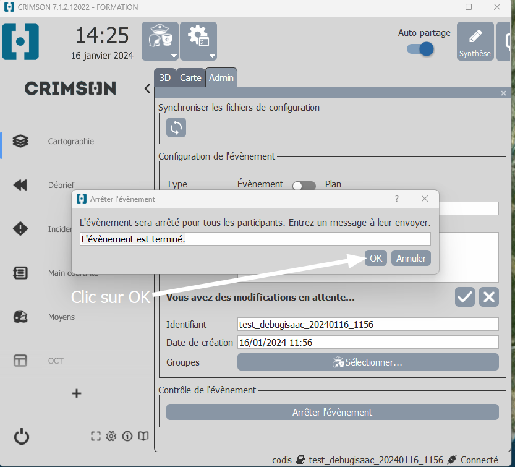This screenshot has height=467, width=515.
Task: Switch to the 3D tab
Action: 165,78
